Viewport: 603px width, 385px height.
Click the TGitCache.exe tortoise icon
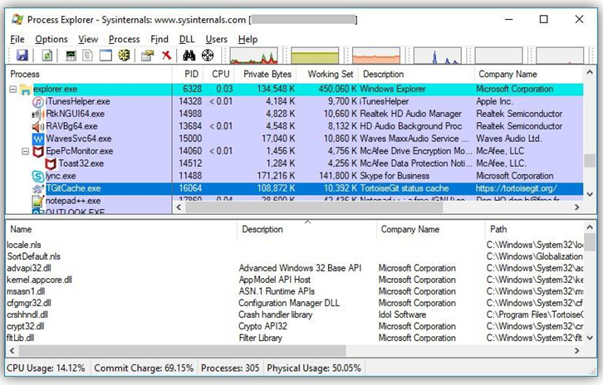(x=38, y=188)
